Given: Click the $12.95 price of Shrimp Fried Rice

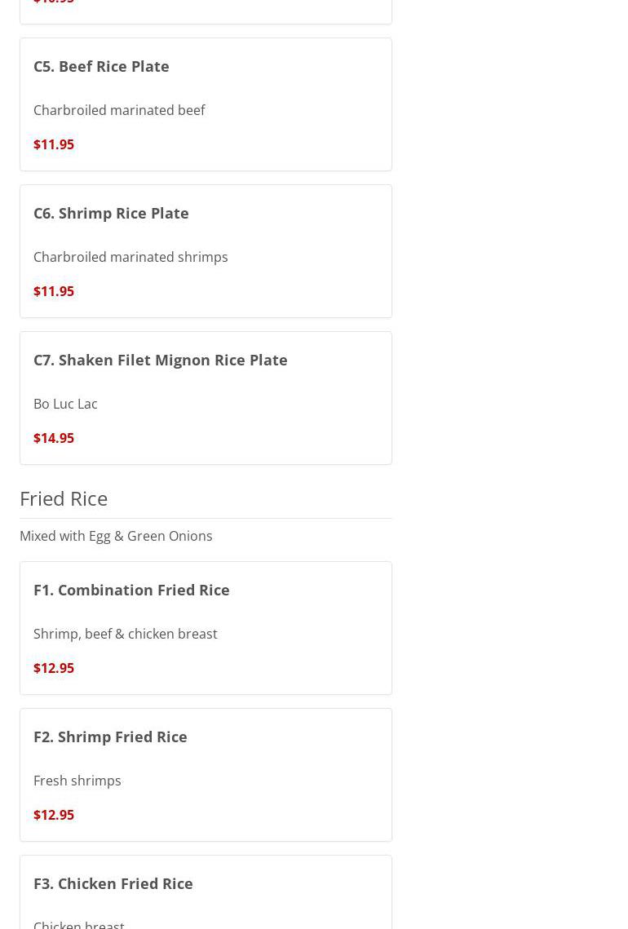Looking at the screenshot, I should [54, 815].
